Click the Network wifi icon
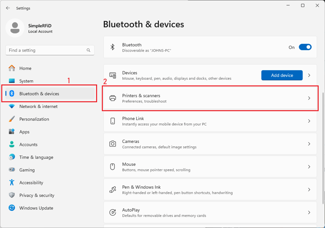The height and width of the screenshot is (228, 325). click(x=12, y=106)
